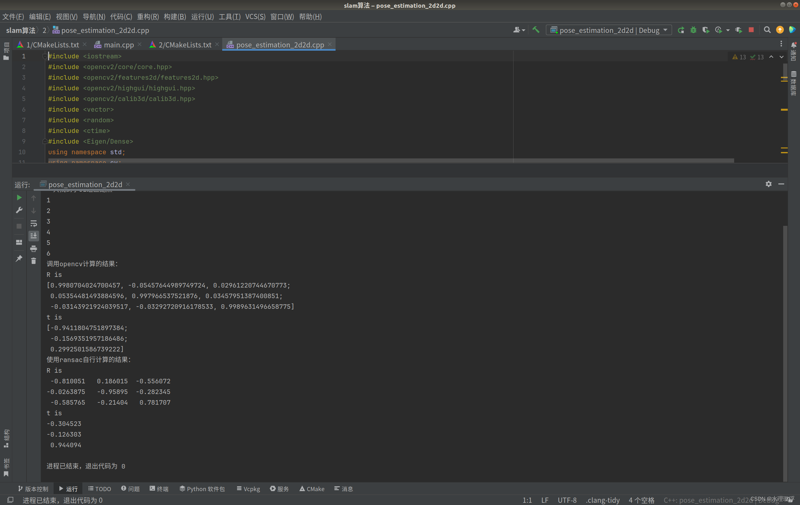The height and width of the screenshot is (505, 800).
Task: Open the 通知 notifications side panel
Action: (x=794, y=51)
